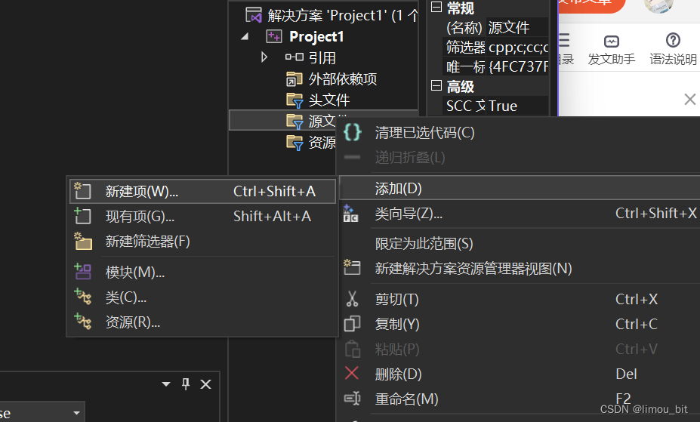Click the 目录 list icon in browser toolbar
Screen dimensions: 700x422
click(564, 41)
